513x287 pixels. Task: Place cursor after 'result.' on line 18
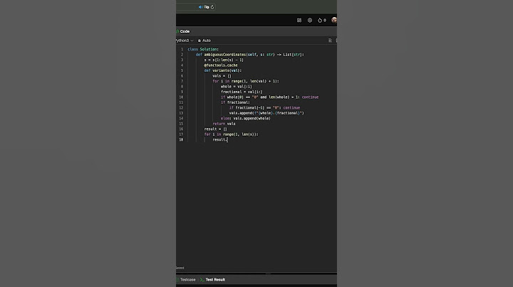227,139
